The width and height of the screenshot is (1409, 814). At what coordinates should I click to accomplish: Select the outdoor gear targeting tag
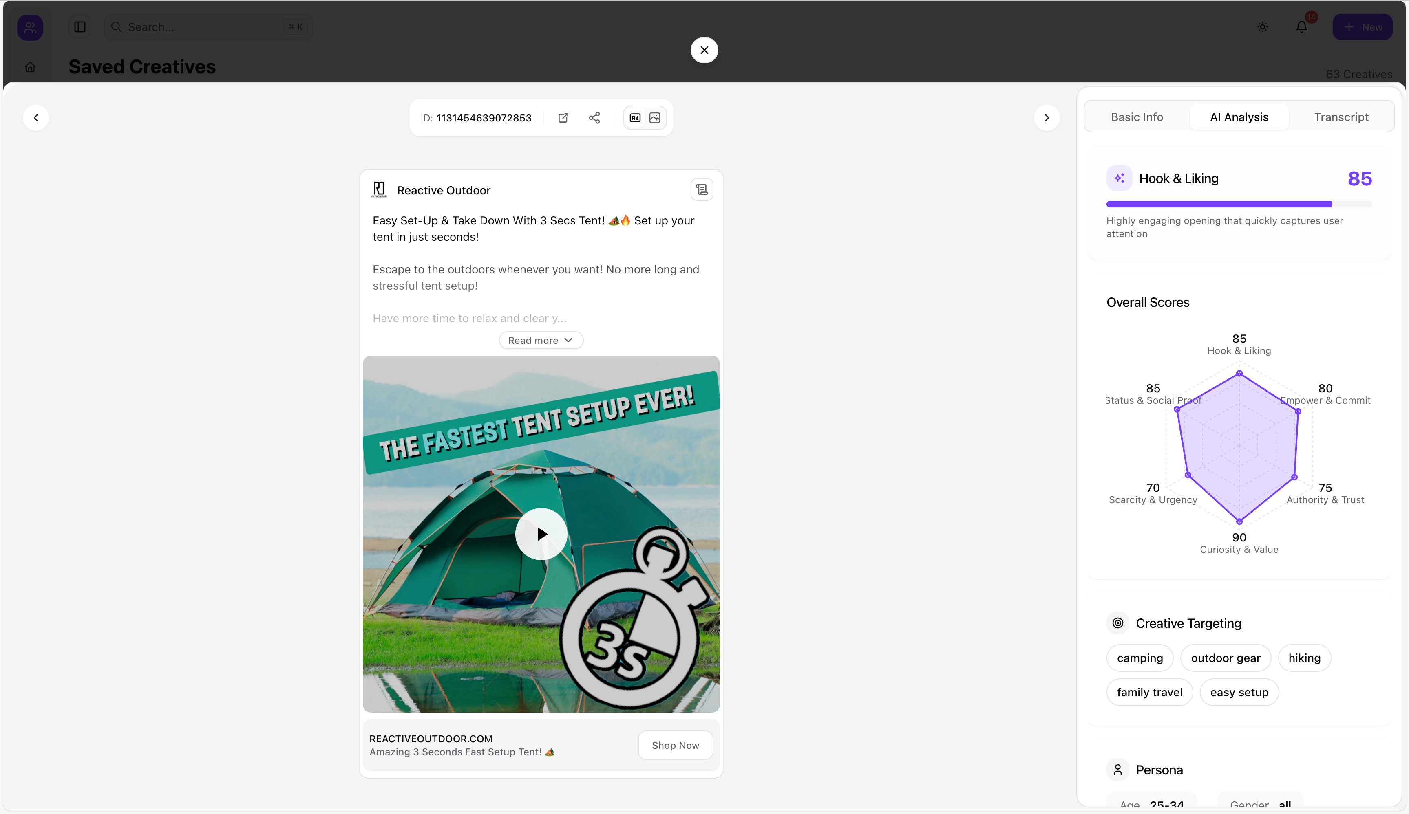click(1225, 658)
